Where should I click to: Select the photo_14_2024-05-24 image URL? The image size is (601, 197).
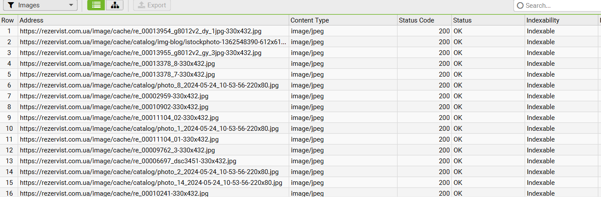point(151,183)
